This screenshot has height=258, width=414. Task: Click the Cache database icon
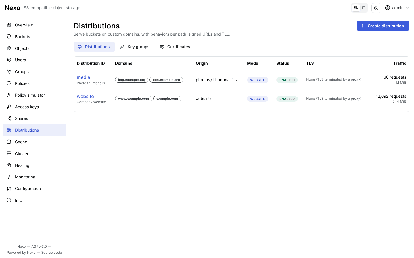pyautogui.click(x=9, y=142)
